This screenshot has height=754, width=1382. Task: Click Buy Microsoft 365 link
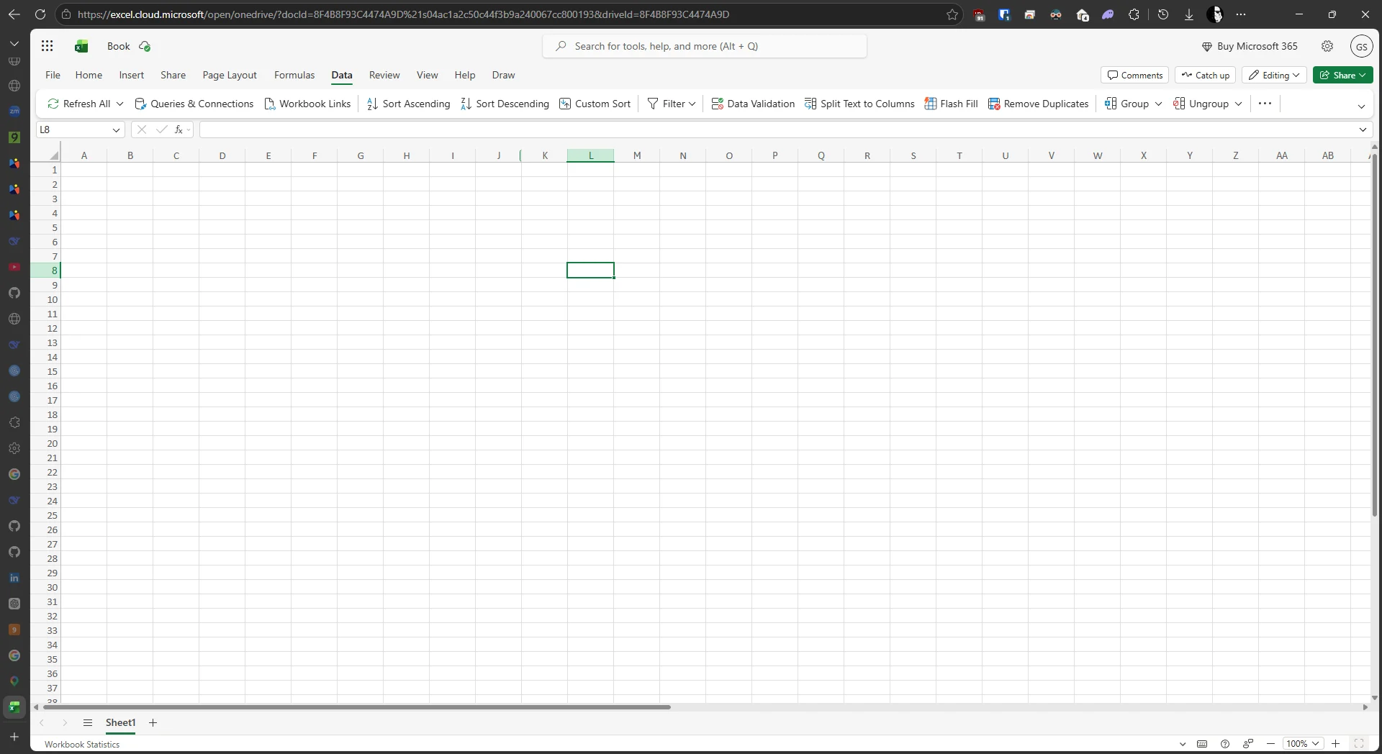[x=1250, y=46]
